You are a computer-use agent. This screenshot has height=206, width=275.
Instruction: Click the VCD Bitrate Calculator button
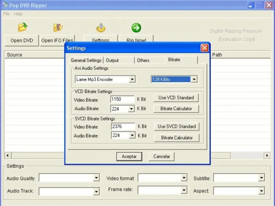tap(176, 108)
